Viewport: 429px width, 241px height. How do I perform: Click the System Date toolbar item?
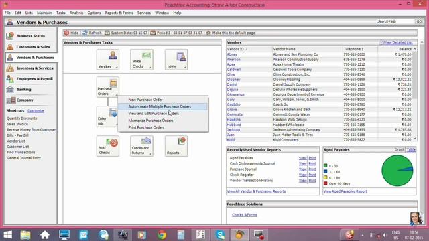(126, 33)
